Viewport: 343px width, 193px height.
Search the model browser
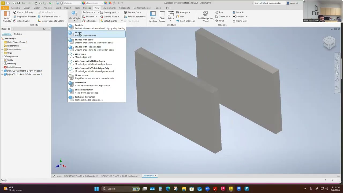[44, 29]
